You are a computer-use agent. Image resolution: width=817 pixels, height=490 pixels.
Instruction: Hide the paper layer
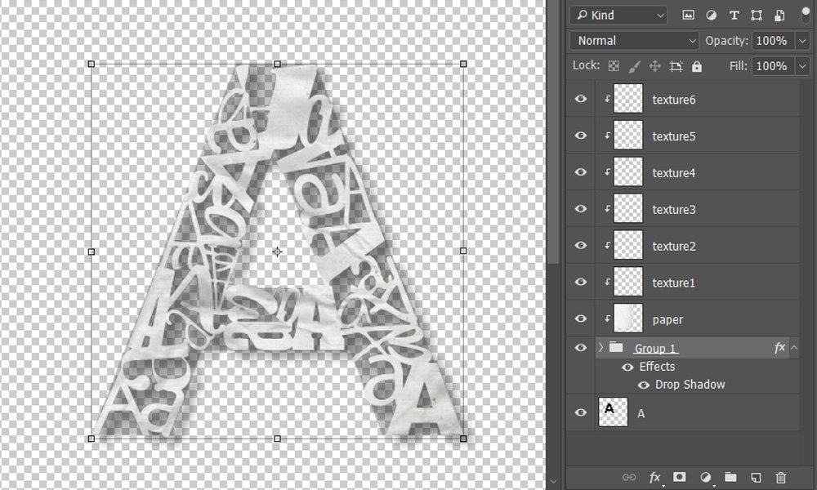[580, 318]
